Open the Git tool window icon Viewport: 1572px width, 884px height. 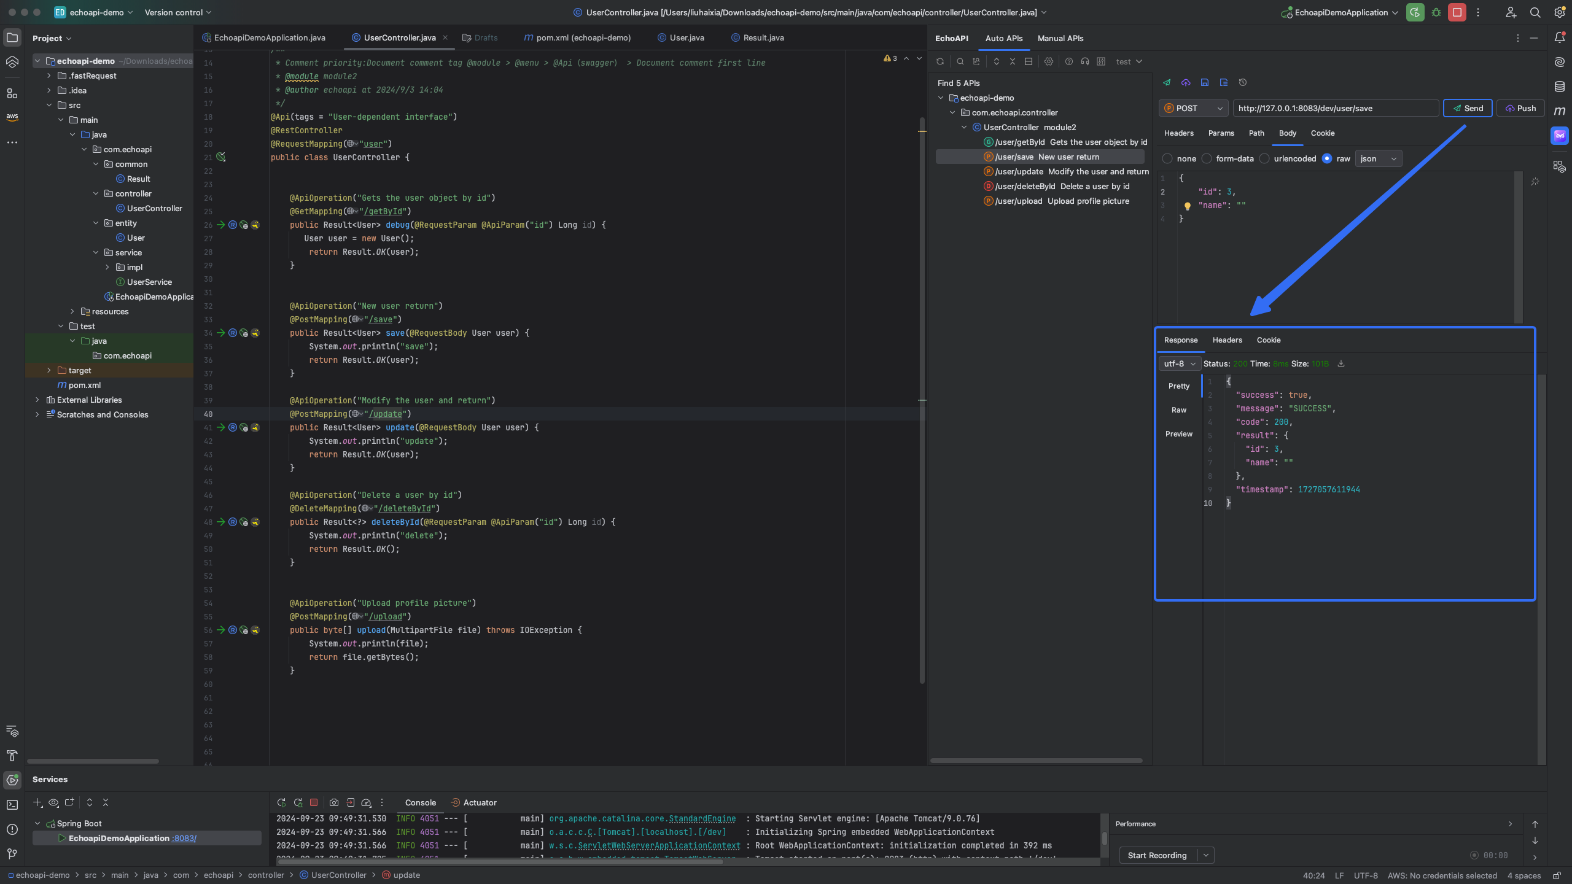(12, 854)
